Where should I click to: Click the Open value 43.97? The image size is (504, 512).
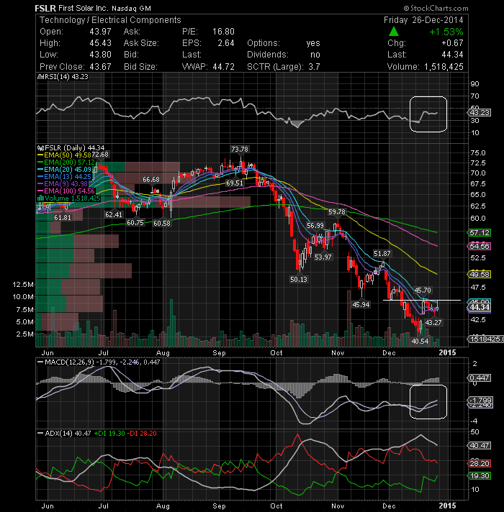click(x=100, y=32)
